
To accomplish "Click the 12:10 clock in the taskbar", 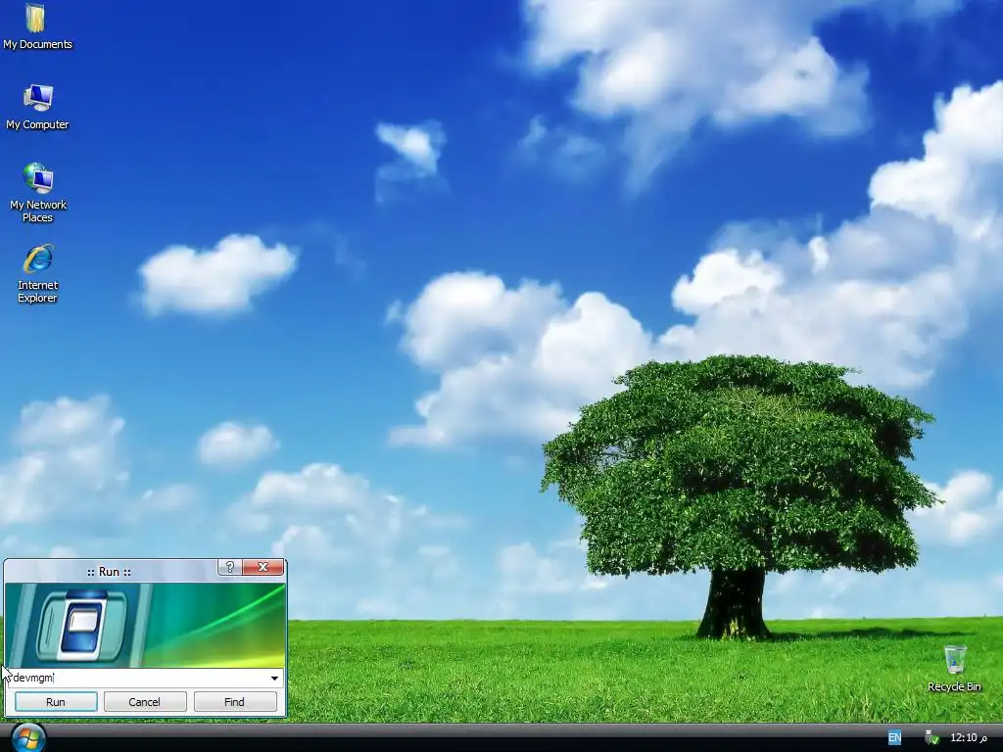I will pyautogui.click(x=968, y=738).
